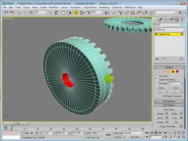
Task: Click the Extrude button
Action: click(x=160, y=114)
